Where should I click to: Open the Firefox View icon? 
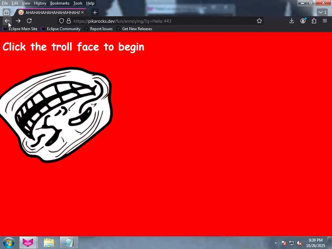click(6, 13)
